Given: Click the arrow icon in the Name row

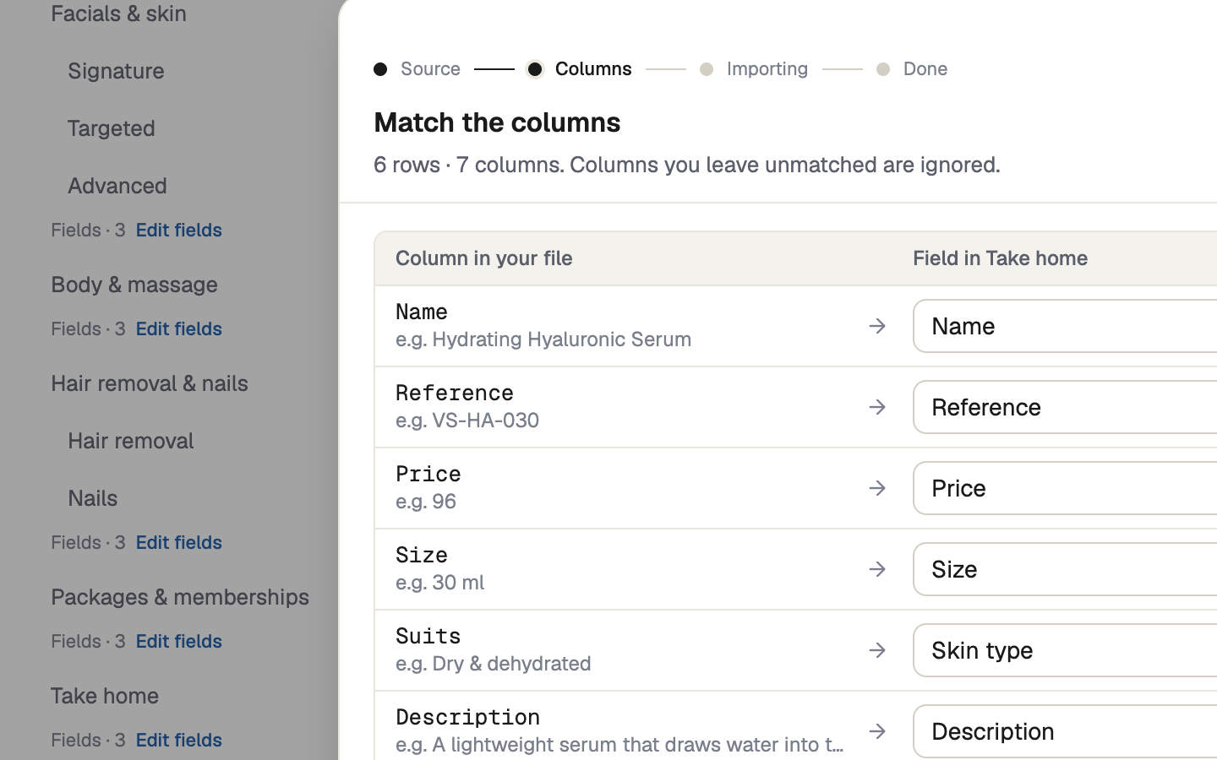Looking at the screenshot, I should 877,326.
